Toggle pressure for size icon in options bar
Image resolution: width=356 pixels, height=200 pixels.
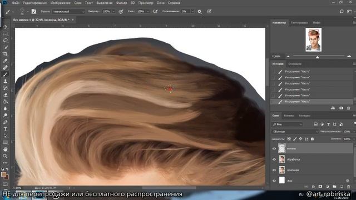[x=209, y=11]
